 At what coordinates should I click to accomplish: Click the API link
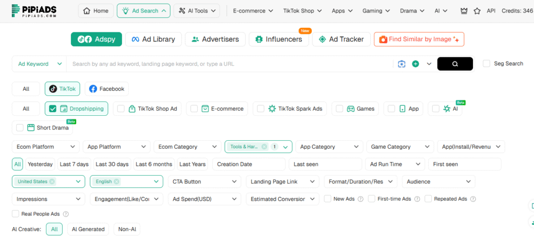tap(491, 11)
